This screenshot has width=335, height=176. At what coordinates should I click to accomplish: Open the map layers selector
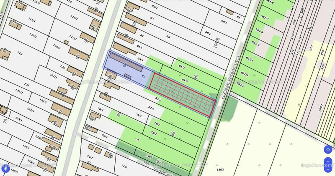coord(5,168)
